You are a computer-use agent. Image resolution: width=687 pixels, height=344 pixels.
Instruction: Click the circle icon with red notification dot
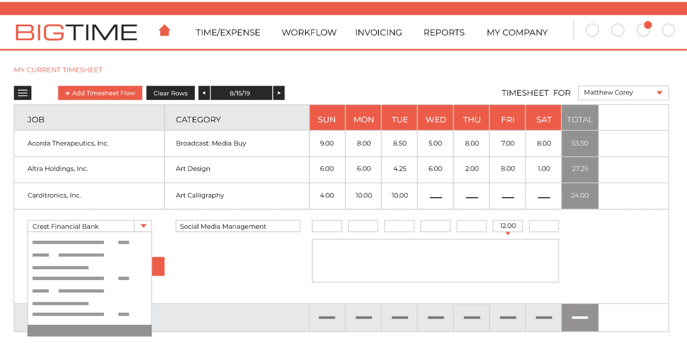pyautogui.click(x=643, y=30)
